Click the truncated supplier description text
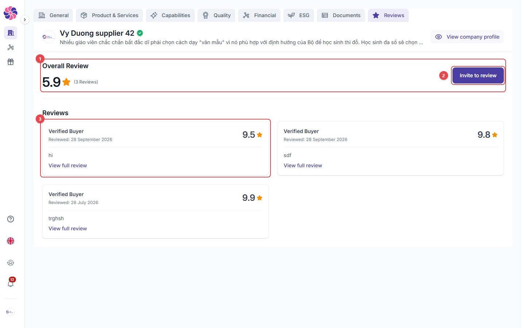This screenshot has height=328, width=525. 241,42
